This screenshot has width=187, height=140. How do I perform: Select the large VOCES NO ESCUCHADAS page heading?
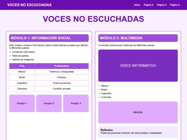click(x=93, y=19)
